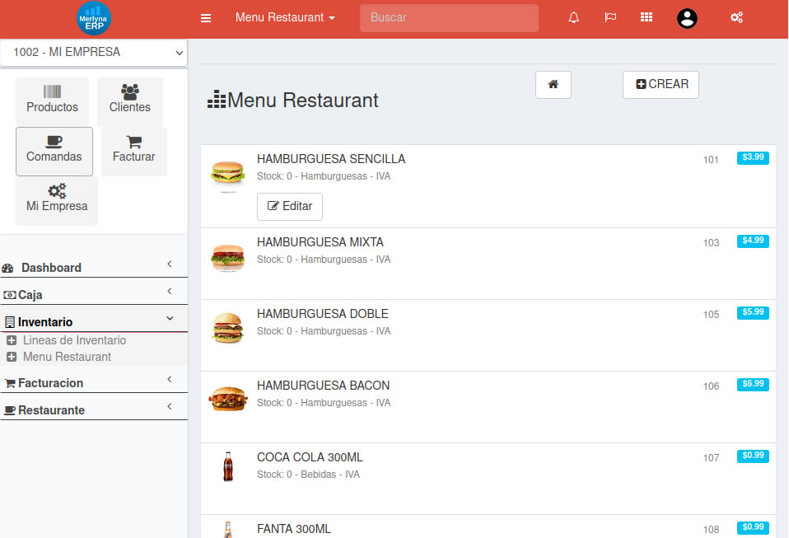Open the notifications bell icon
789x538 pixels.
pos(573,16)
